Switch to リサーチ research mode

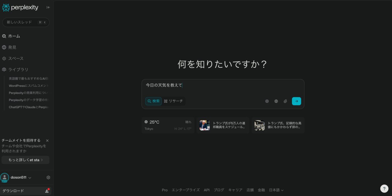tap(173, 101)
